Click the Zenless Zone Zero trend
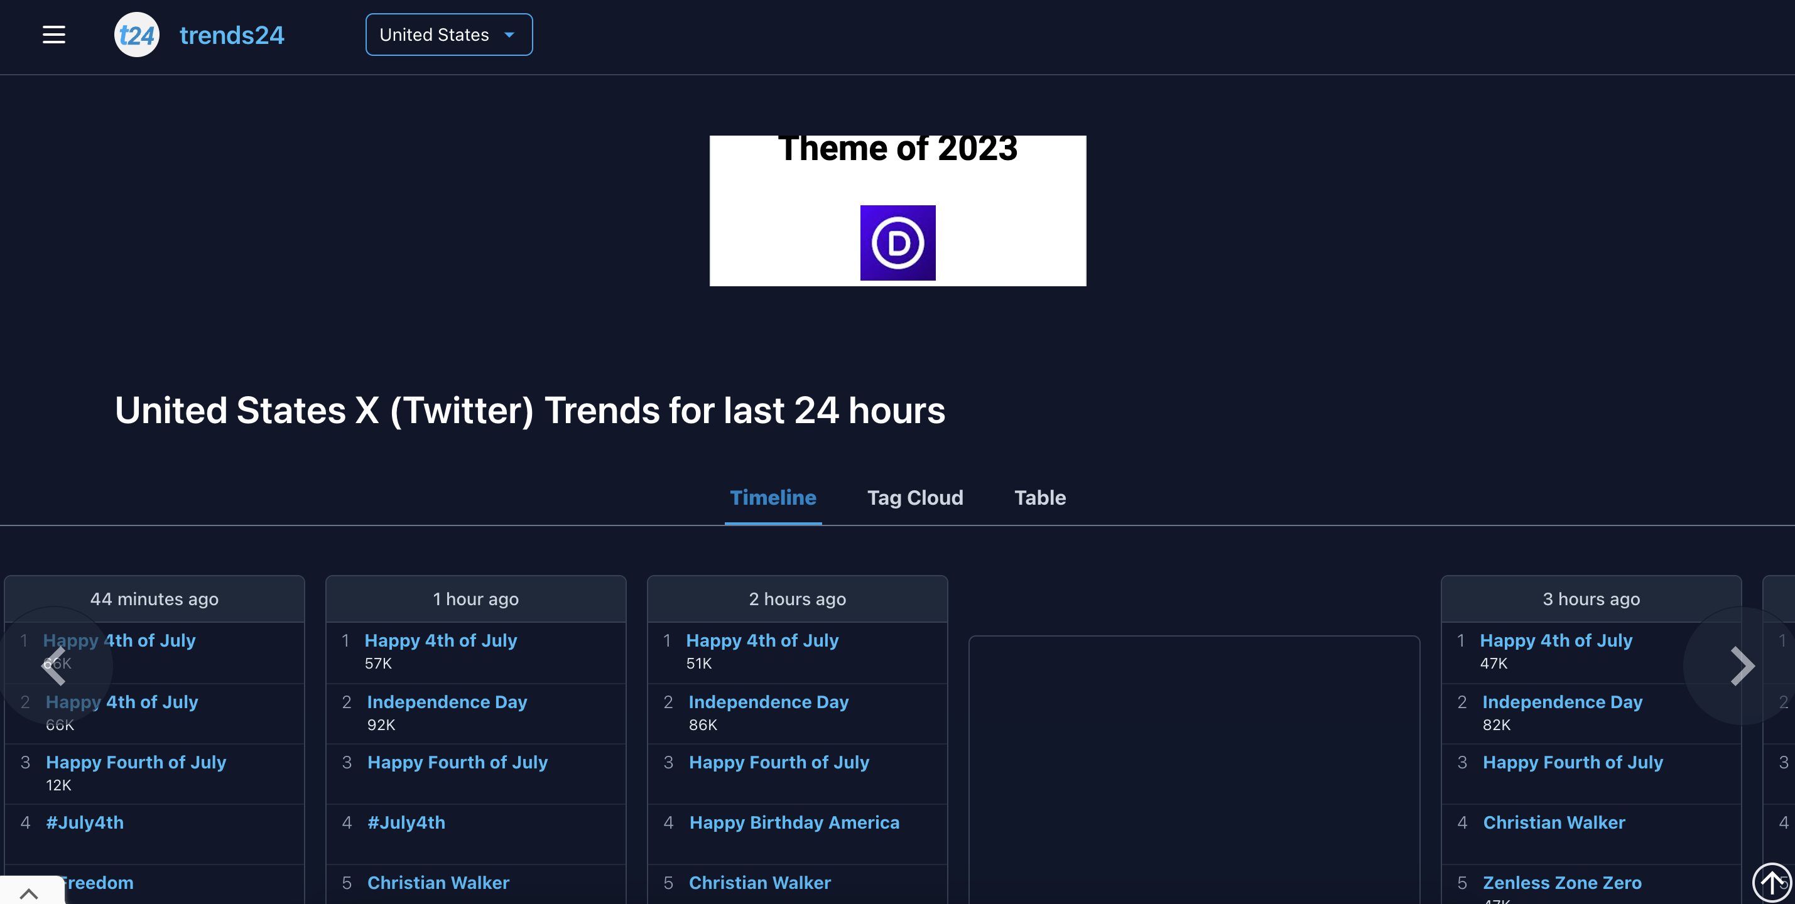This screenshot has height=904, width=1795. (x=1561, y=881)
